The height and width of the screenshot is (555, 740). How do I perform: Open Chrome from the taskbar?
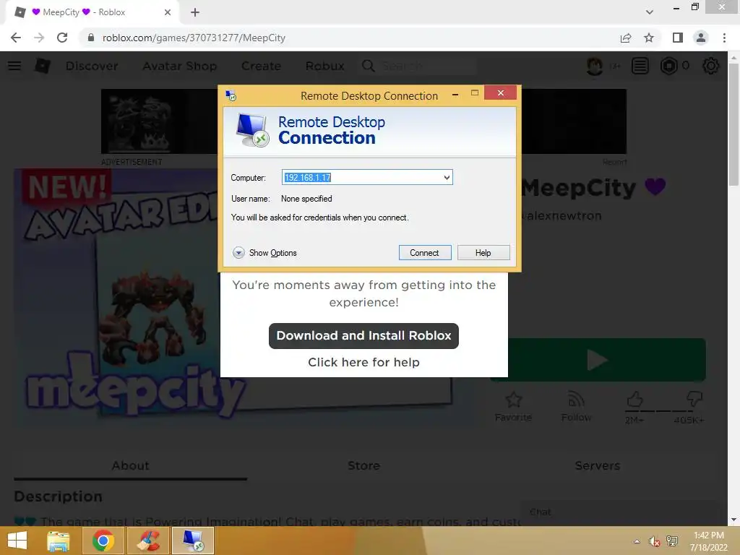[x=103, y=541]
